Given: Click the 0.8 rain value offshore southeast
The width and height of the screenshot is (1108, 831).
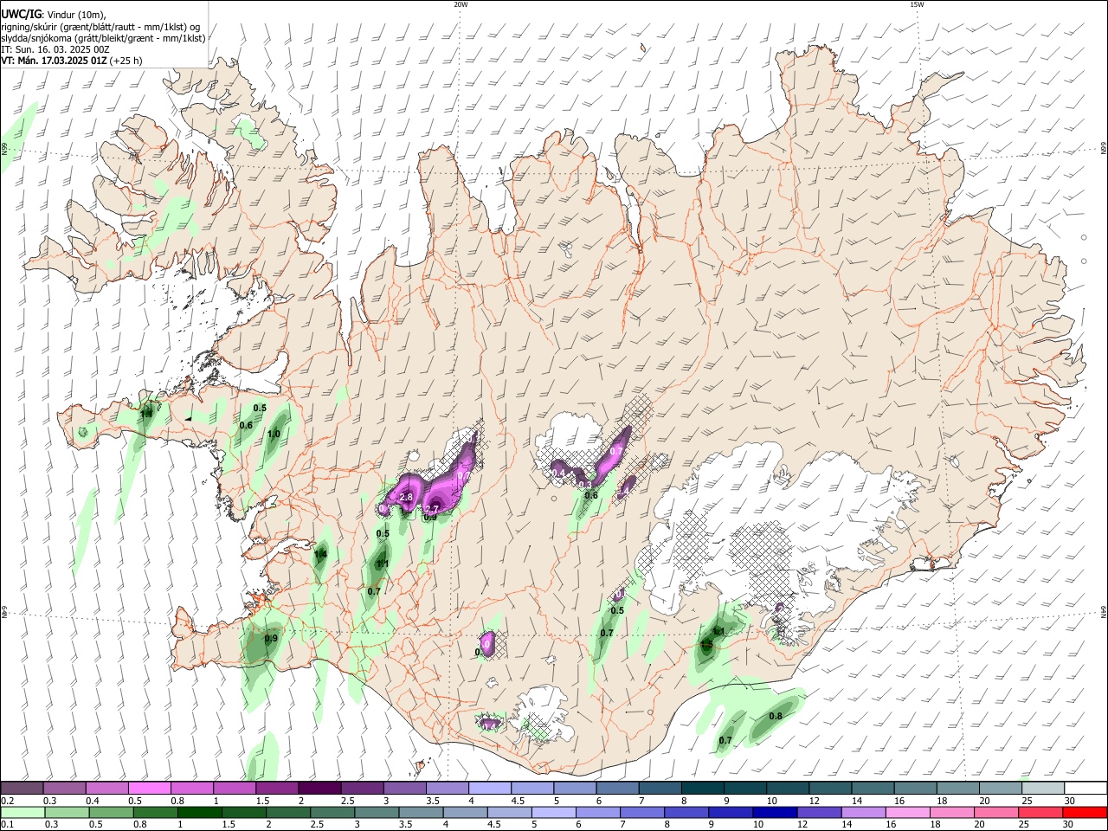Looking at the screenshot, I should pos(776,716).
